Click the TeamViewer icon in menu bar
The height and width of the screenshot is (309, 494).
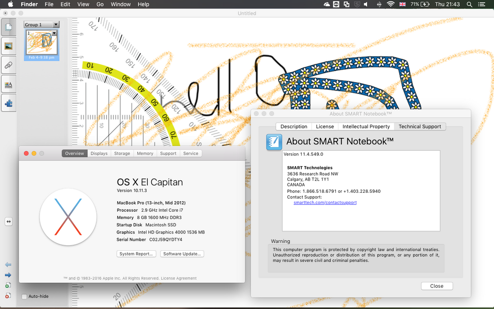pyautogui.click(x=336, y=4)
